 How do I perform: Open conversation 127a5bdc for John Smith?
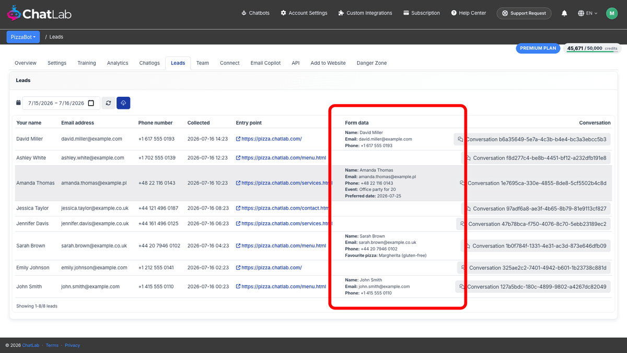pyautogui.click(x=533, y=287)
